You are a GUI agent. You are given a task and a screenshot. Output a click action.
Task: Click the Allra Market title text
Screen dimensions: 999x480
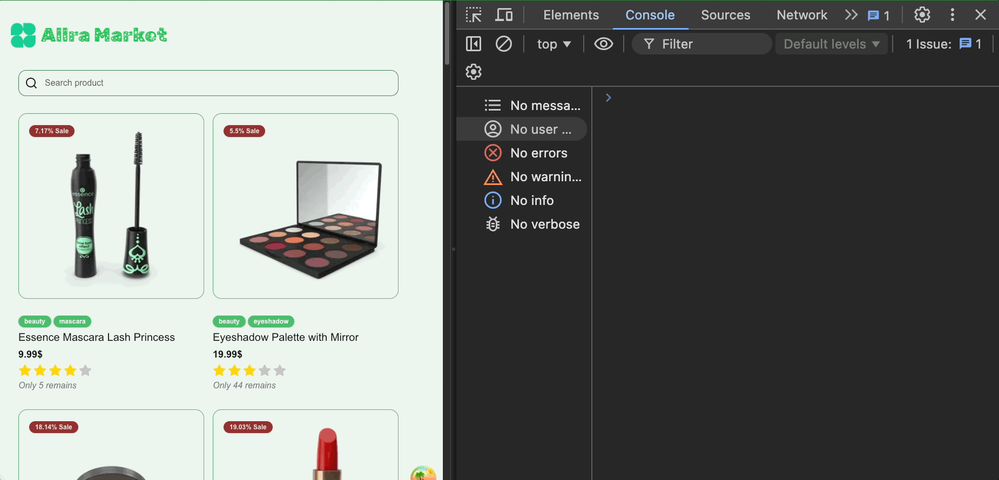[x=104, y=35]
